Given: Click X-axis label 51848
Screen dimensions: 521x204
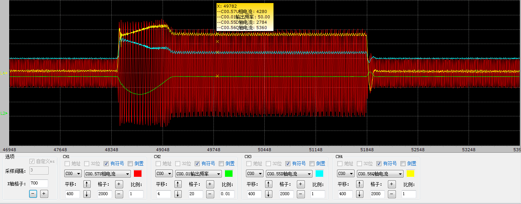Looking at the screenshot, I should click(367, 150).
